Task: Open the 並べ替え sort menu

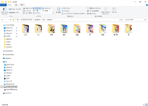Action: click(x=58, y=10)
